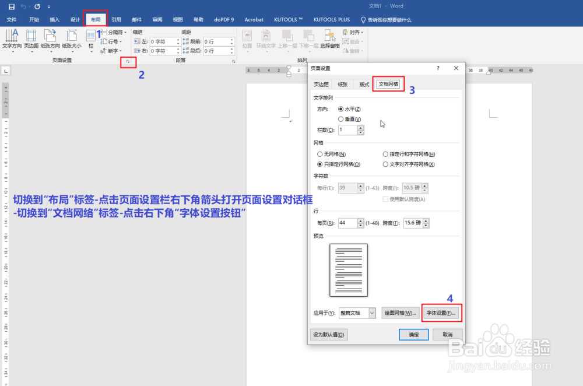Open the 断字 hyphenation dropdown

point(111,51)
